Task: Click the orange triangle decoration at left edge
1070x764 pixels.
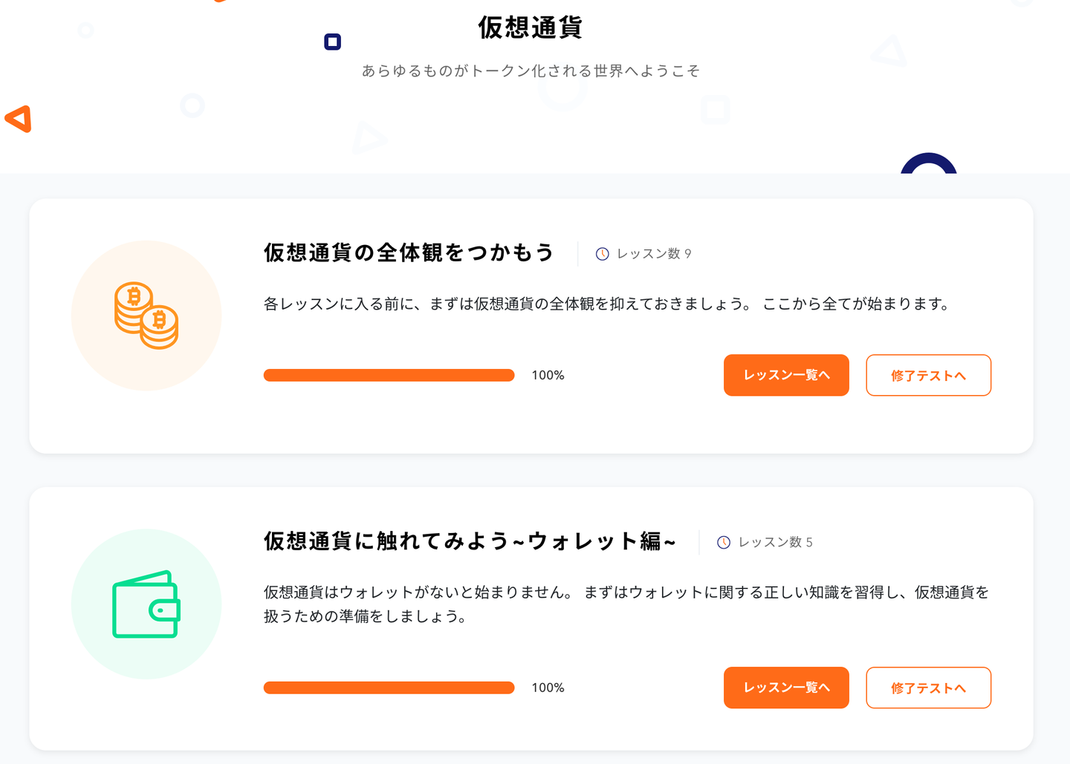Action: click(19, 119)
